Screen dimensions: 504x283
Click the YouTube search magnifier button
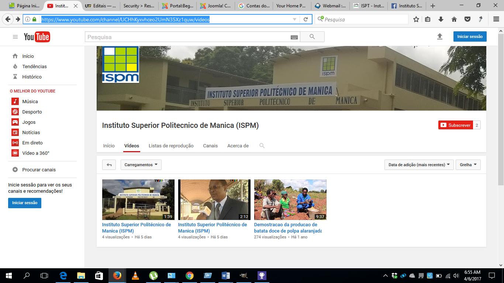click(312, 37)
